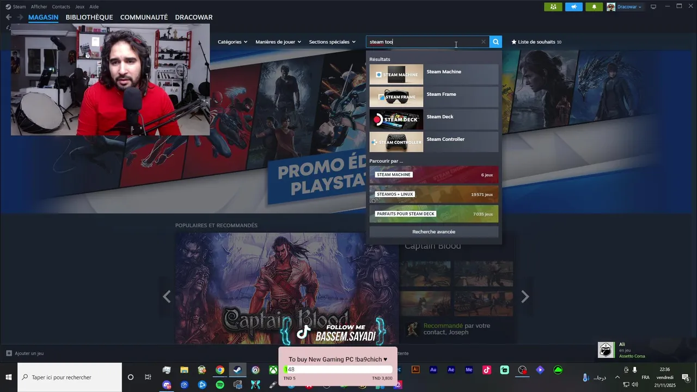This screenshot has width=697, height=392.
Task: Open the Xbox app on the taskbar
Action: (x=273, y=370)
